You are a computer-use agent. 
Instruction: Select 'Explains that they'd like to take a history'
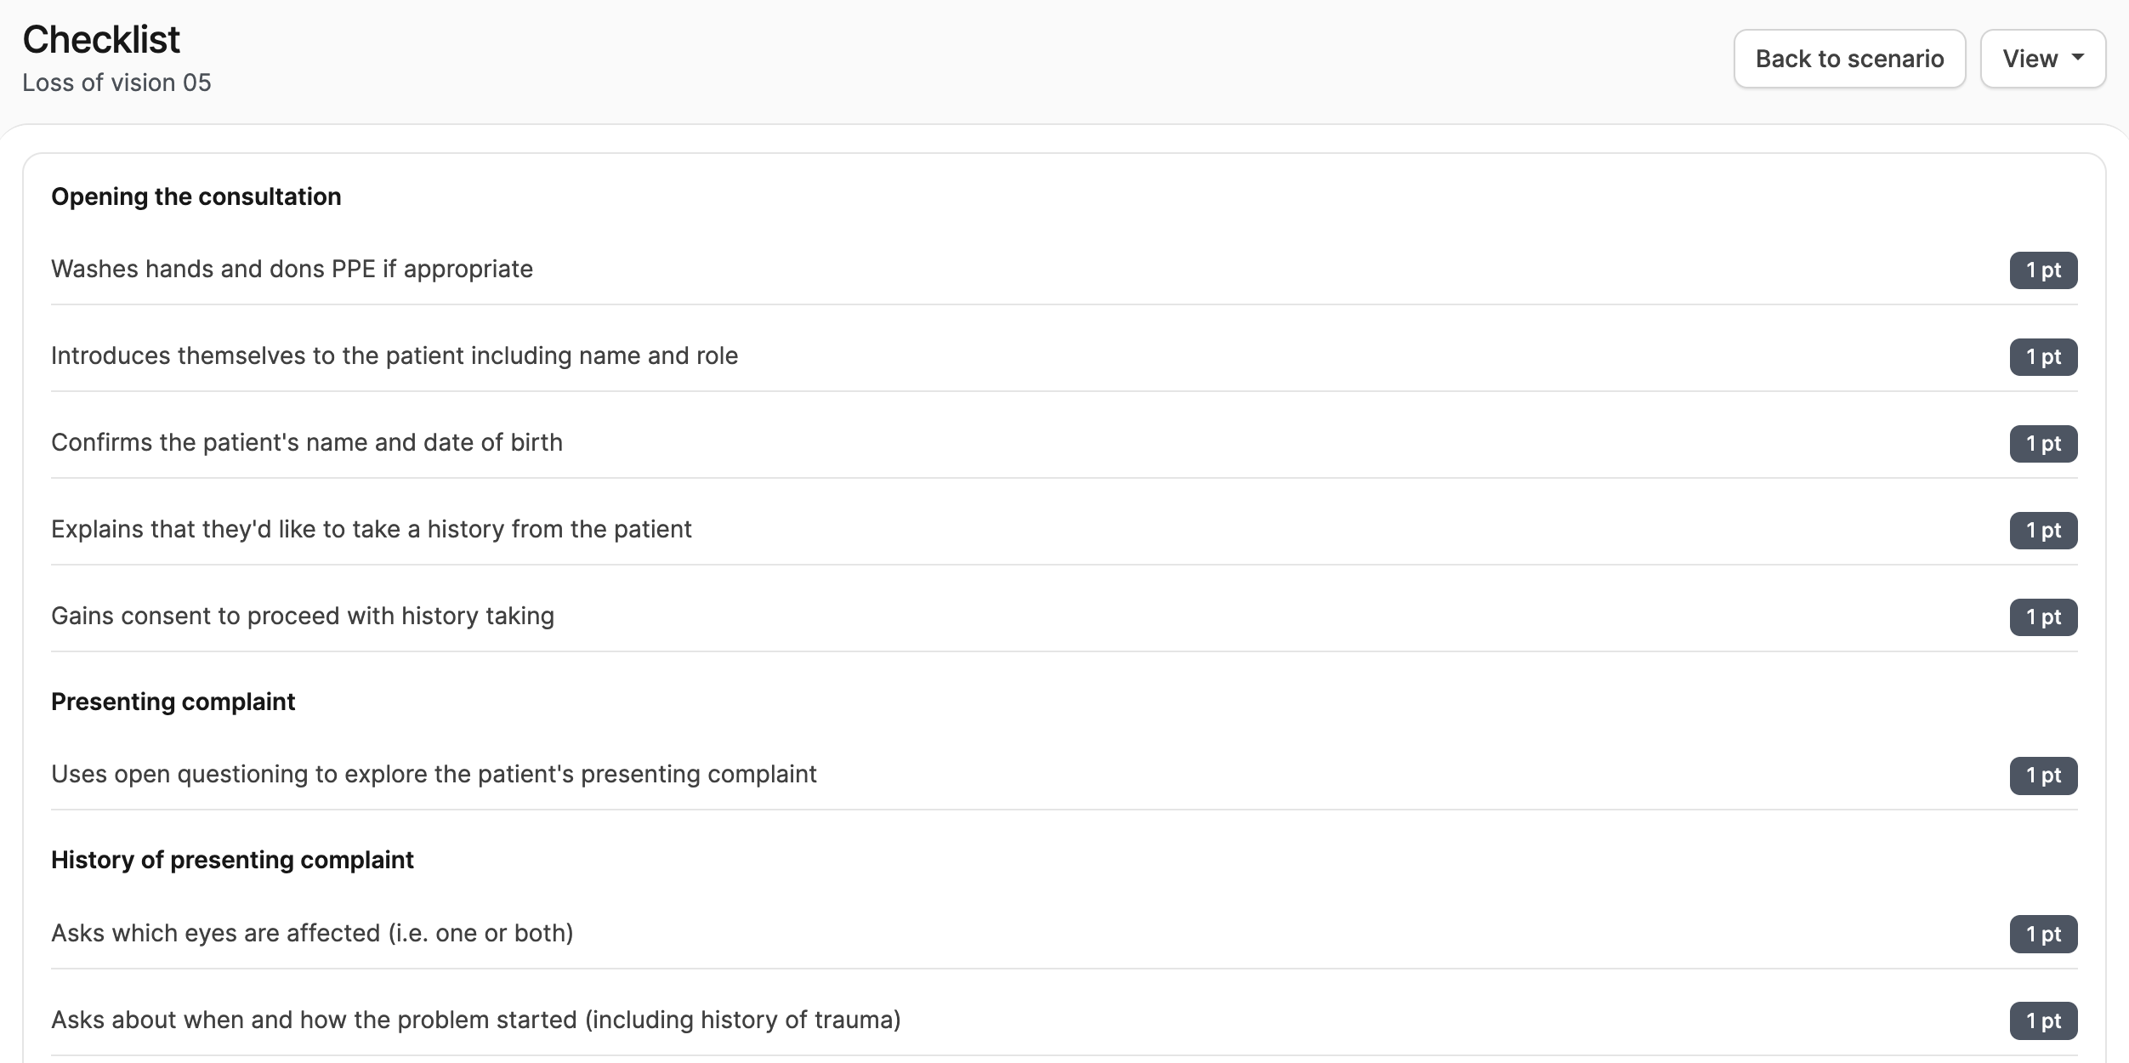(x=372, y=529)
